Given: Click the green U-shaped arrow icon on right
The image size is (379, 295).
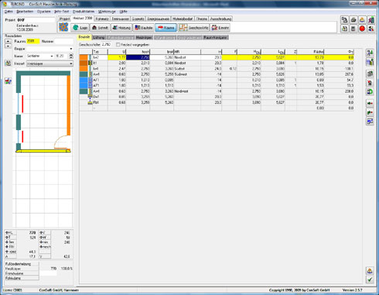Looking at the screenshot, I should tap(370, 91).
